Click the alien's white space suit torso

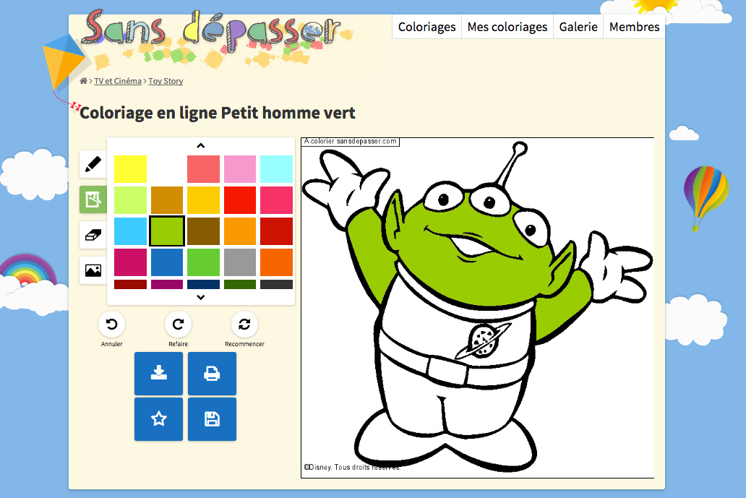click(428, 323)
